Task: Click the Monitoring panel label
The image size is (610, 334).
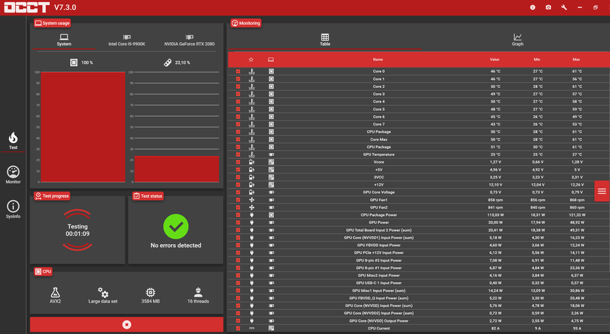Action: pyautogui.click(x=246, y=23)
